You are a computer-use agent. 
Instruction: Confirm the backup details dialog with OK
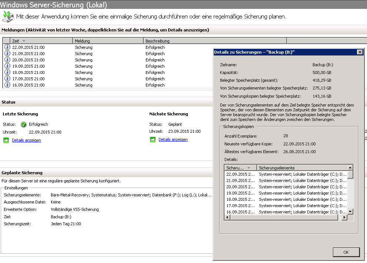[x=346, y=252]
